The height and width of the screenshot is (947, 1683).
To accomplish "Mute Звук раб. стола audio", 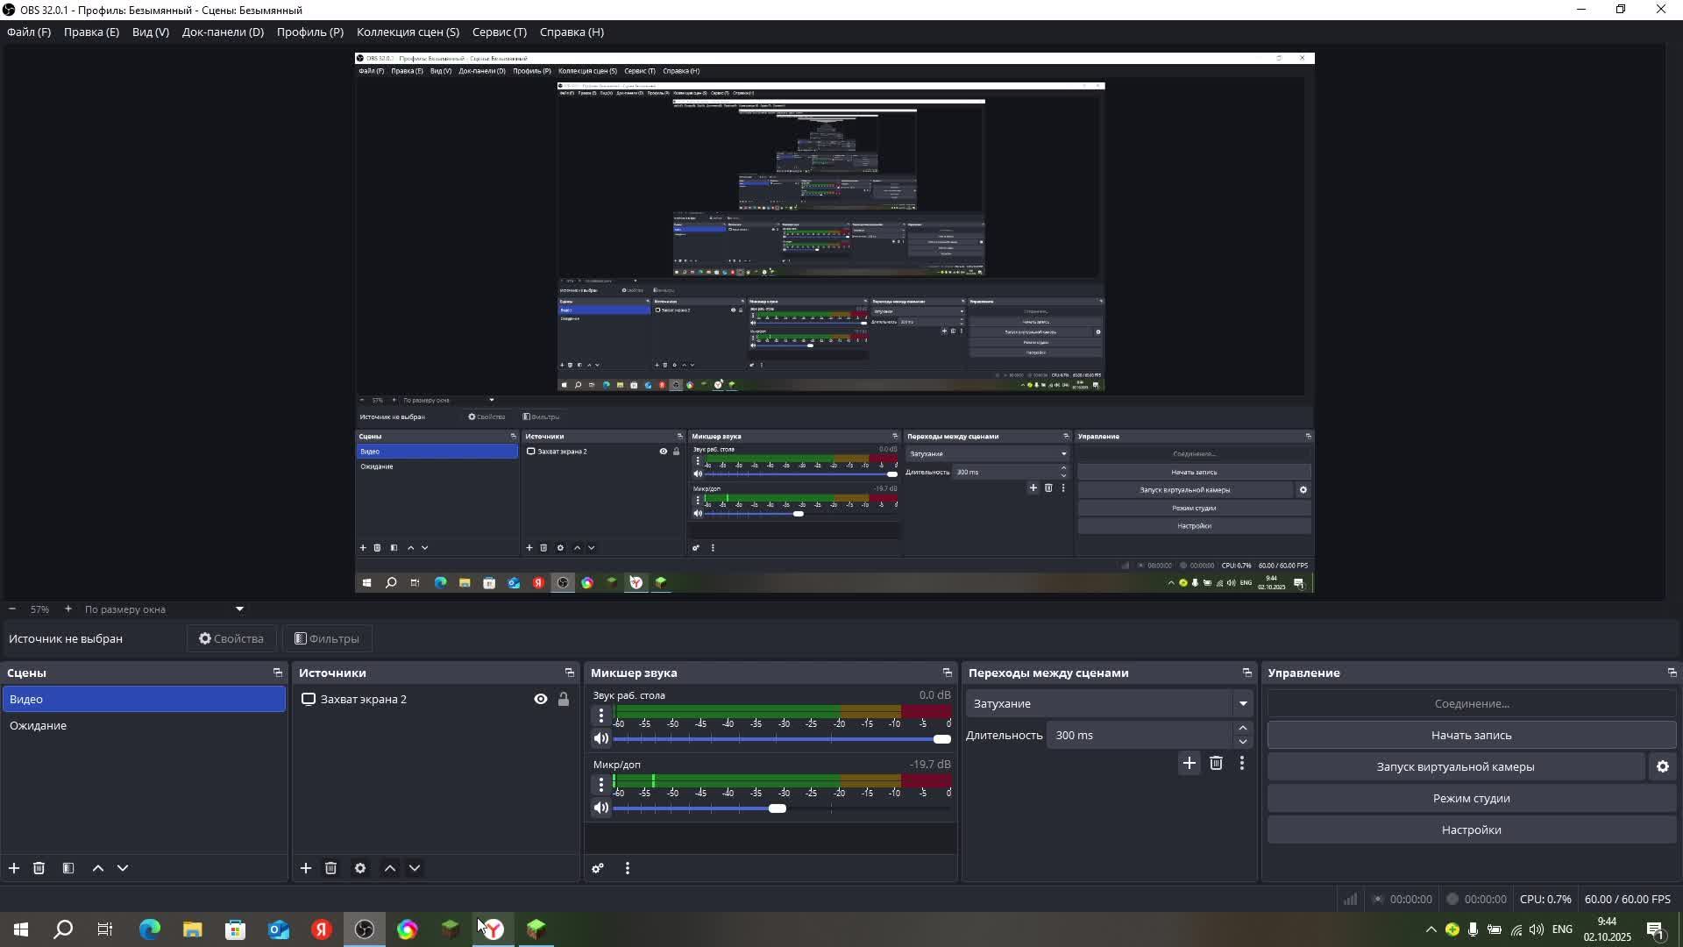I will point(601,738).
